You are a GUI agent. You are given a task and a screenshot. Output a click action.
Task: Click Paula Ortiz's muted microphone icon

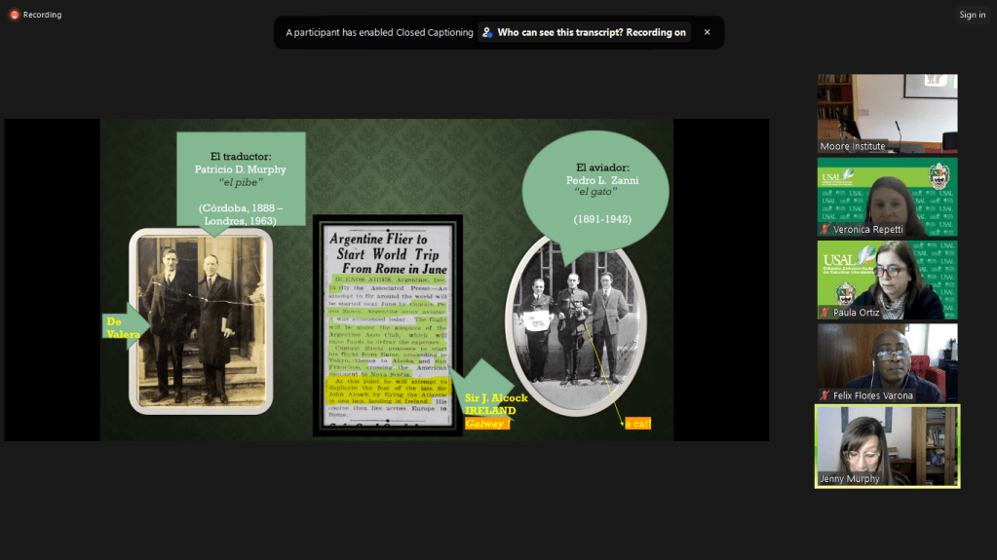(825, 313)
